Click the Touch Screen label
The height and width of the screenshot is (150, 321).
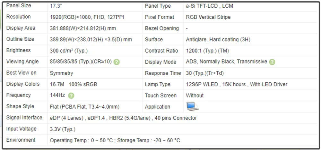[x=160, y=96]
